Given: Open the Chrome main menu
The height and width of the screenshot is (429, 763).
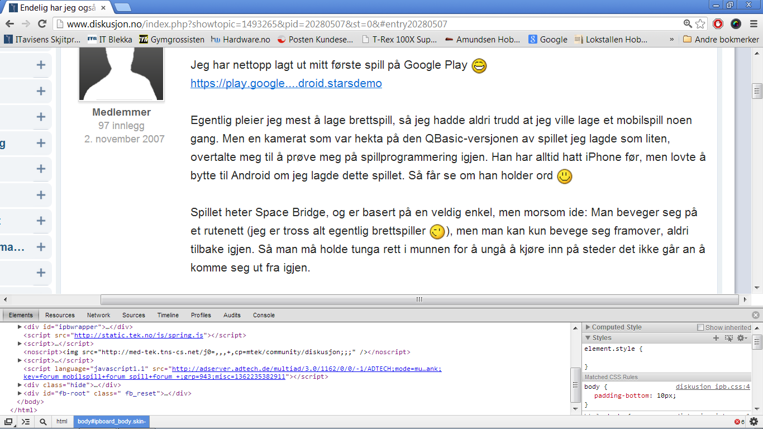Looking at the screenshot, I should point(754,24).
